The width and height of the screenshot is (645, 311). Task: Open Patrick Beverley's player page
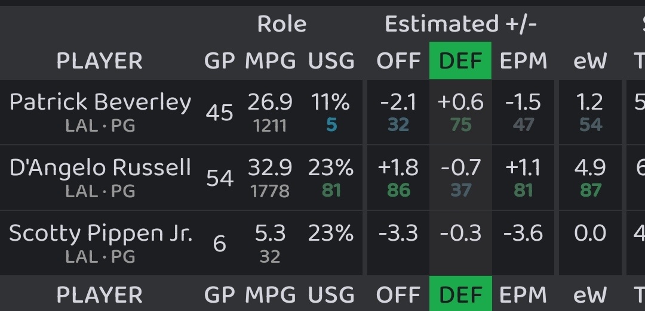(100, 102)
